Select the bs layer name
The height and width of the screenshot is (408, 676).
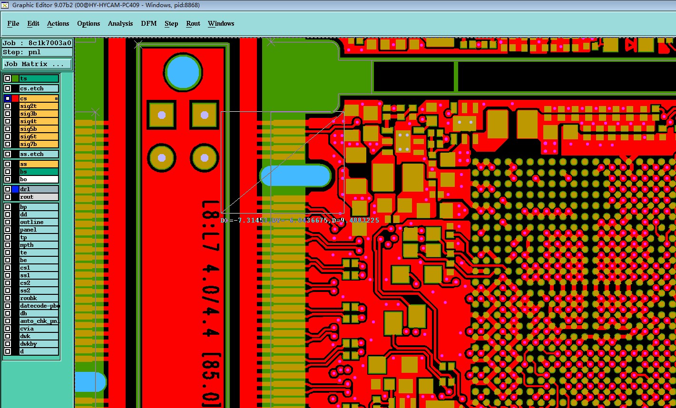[39, 172]
